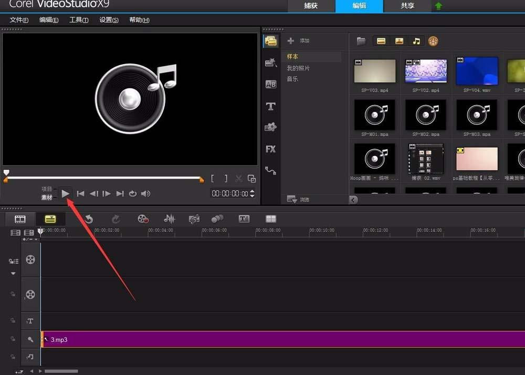Switch to Storyboard view filmstrip icon
The image size is (525, 375).
point(20,219)
